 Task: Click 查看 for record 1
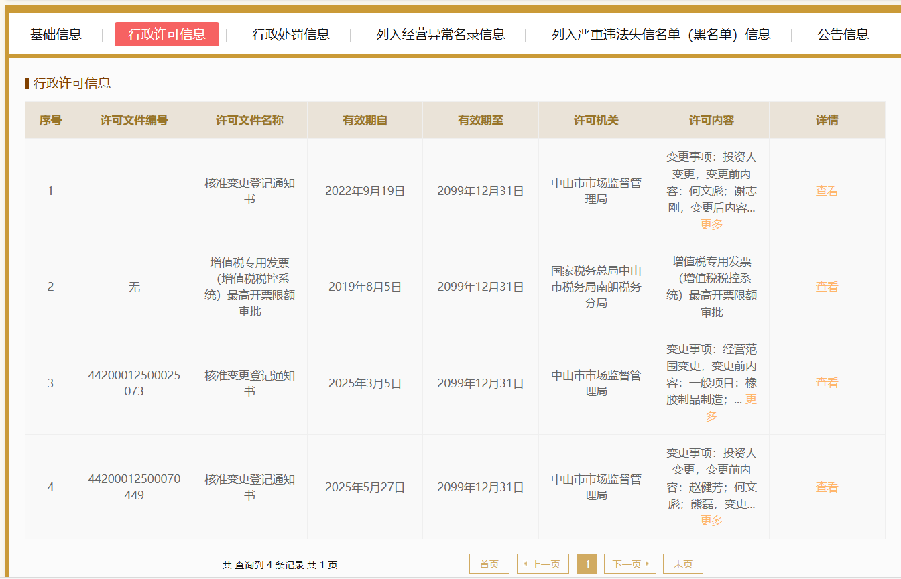coord(827,191)
